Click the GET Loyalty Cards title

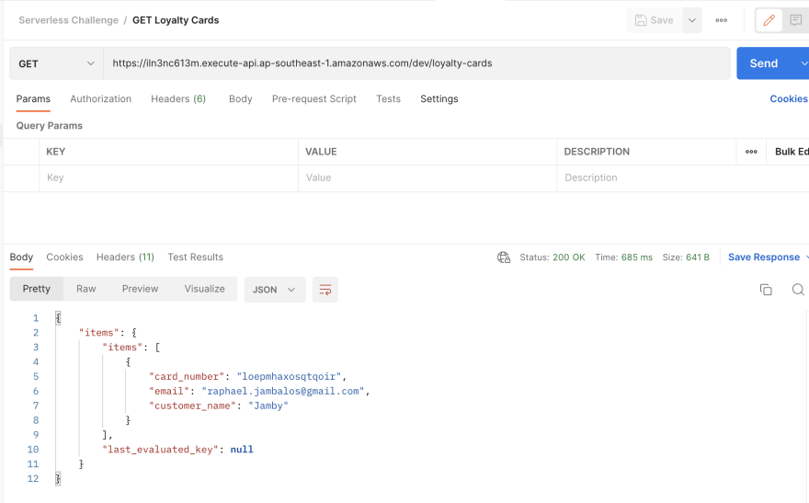click(176, 20)
